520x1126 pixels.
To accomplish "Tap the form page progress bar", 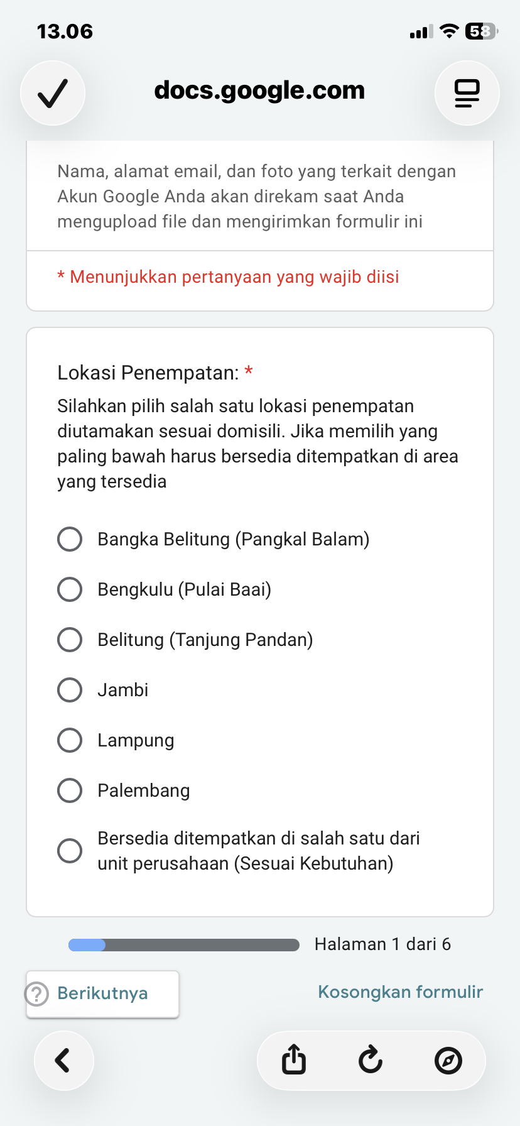I will pyautogui.click(x=184, y=945).
